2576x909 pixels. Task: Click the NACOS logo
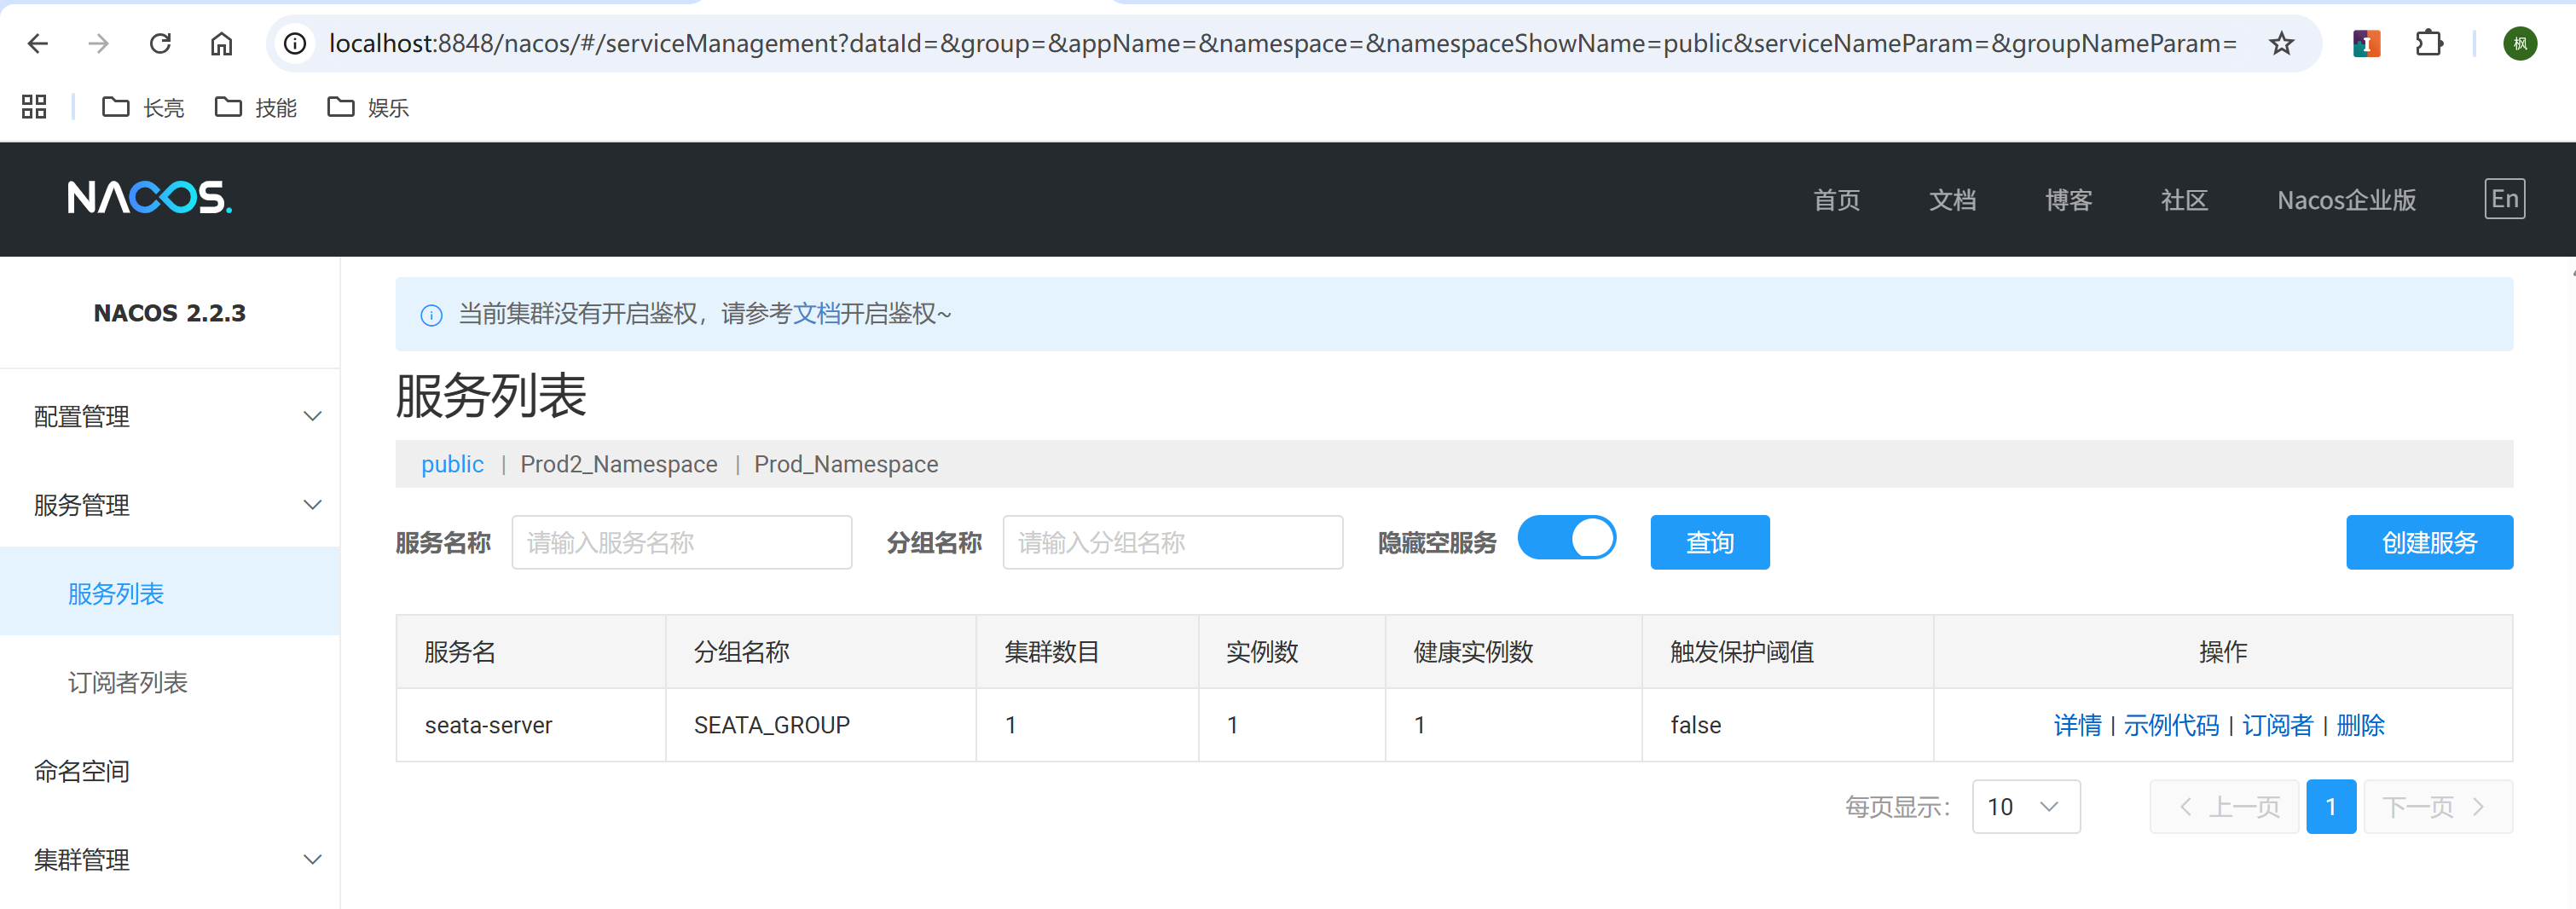click(150, 198)
